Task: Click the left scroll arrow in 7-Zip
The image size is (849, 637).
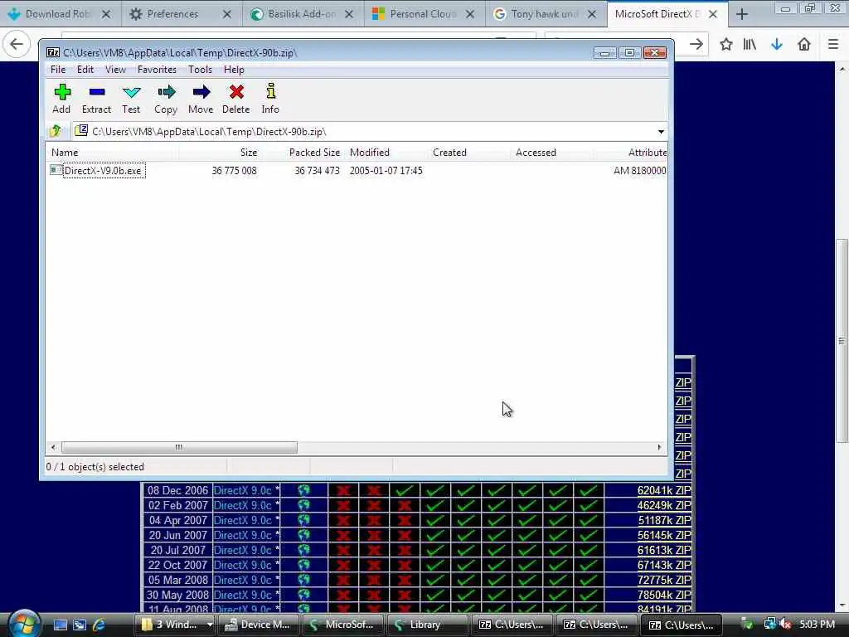Action: 53,447
